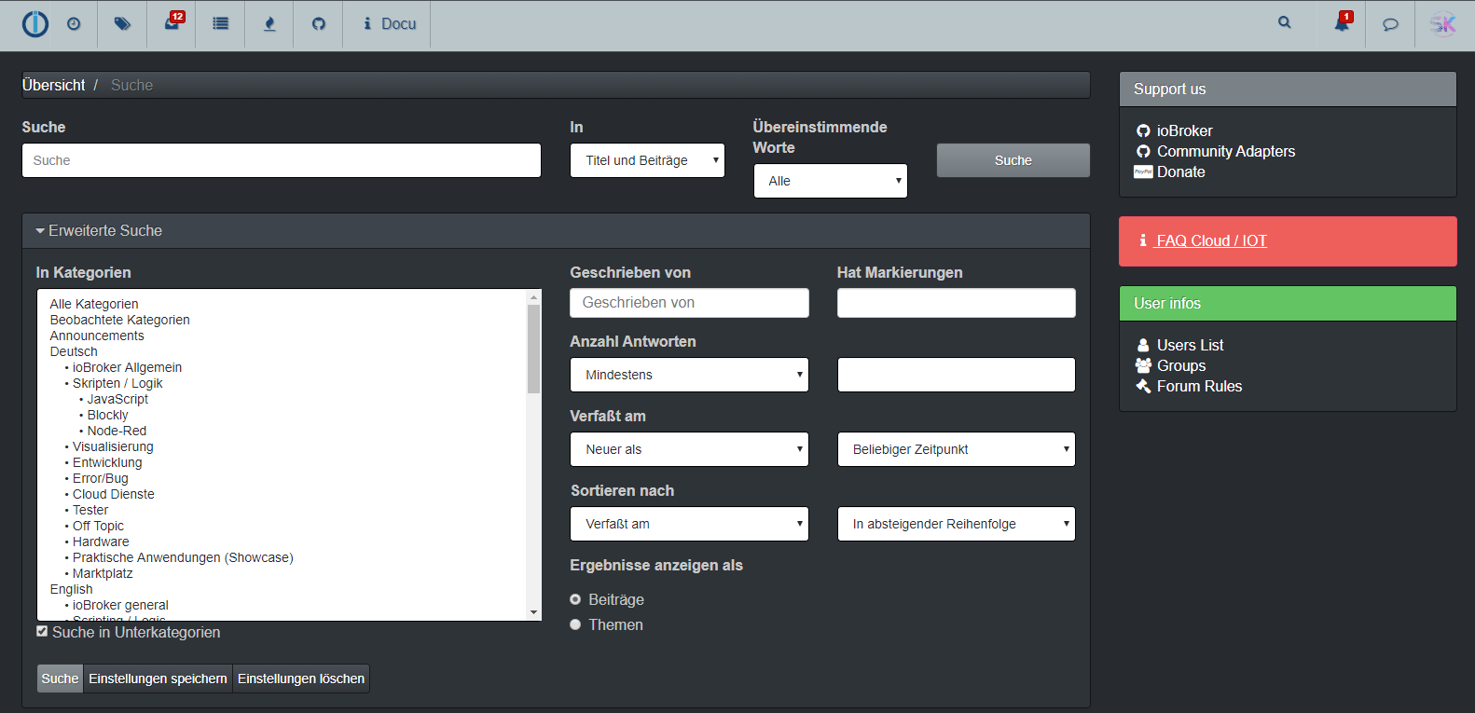Screen dimensions: 1475x713
Task: Open the Mindestens dropdown
Action: [x=689, y=375]
